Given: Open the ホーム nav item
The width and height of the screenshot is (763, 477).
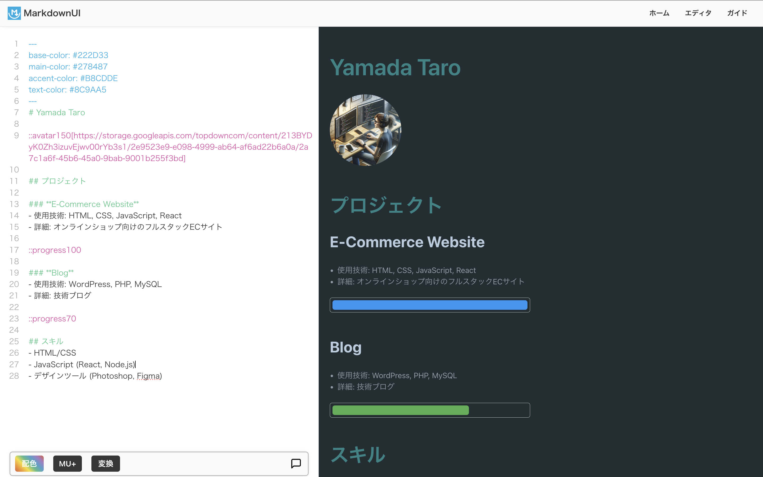Looking at the screenshot, I should (659, 13).
